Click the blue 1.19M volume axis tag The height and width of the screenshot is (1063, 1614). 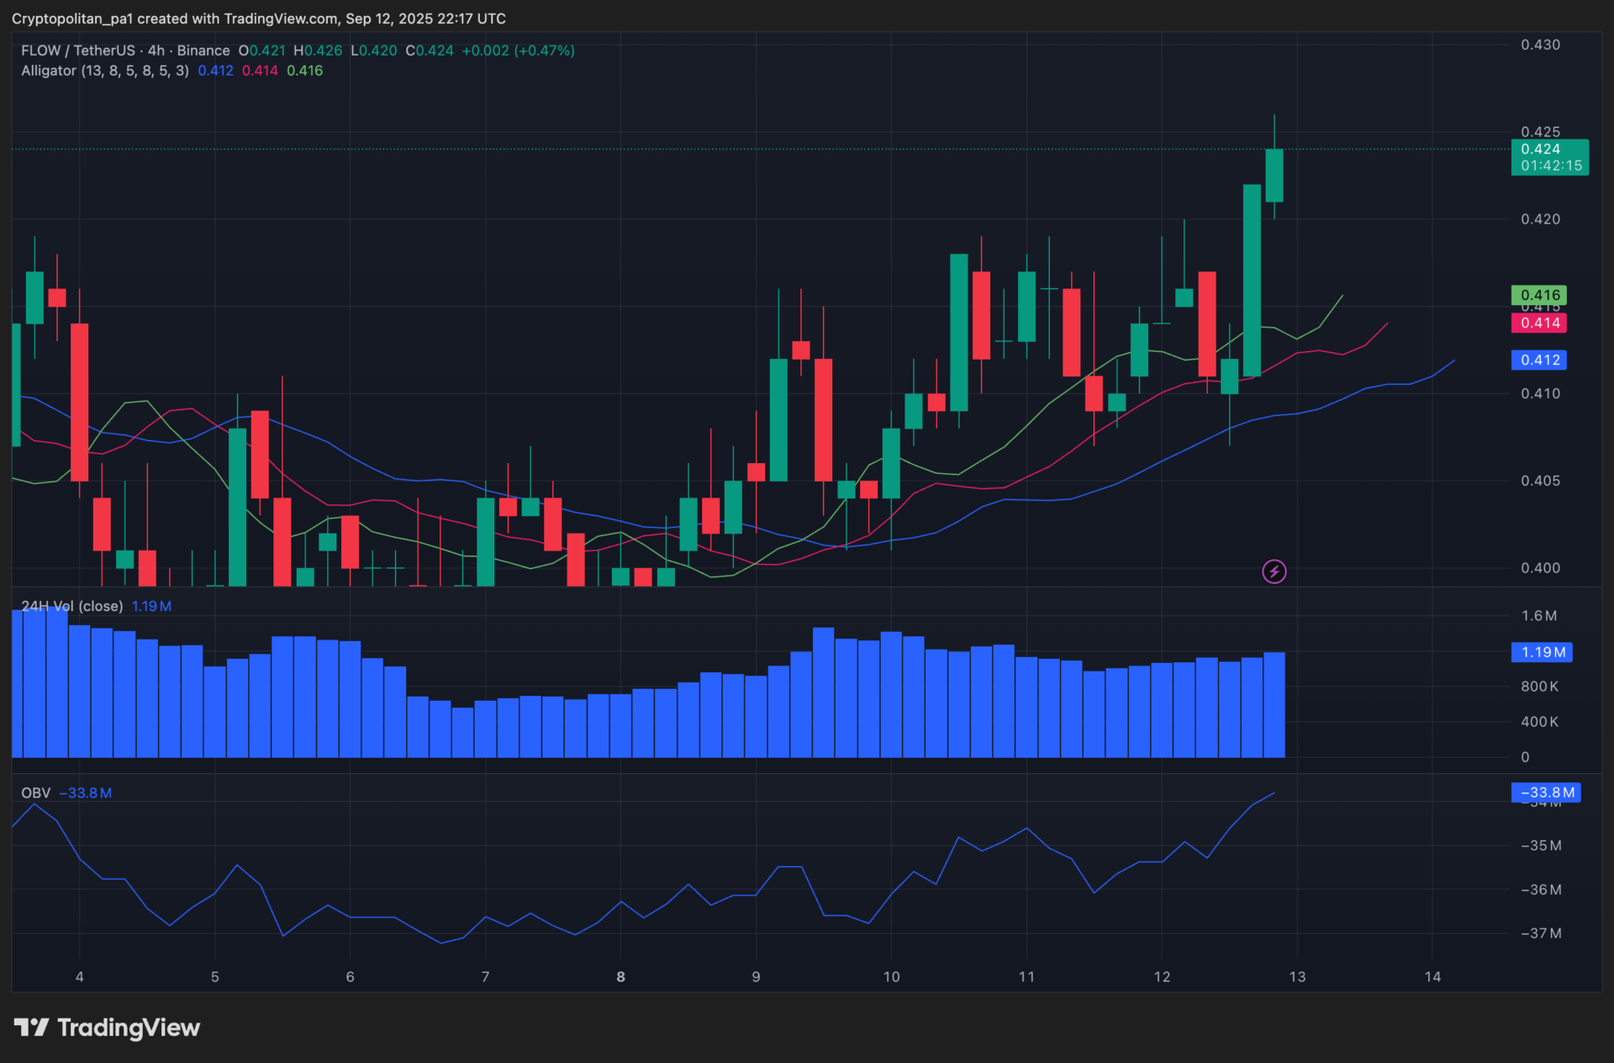pyautogui.click(x=1542, y=652)
